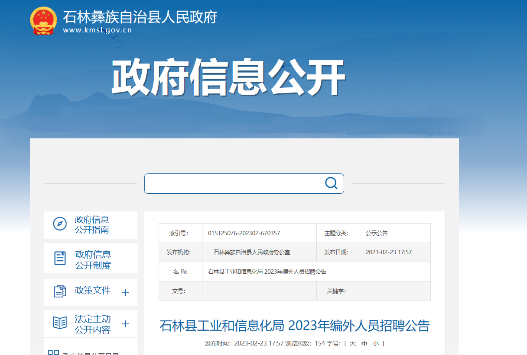
Task: Click the national emblem logo
Action: click(x=43, y=20)
